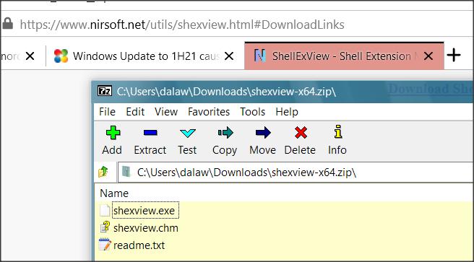This screenshot has height=262, width=474.
Task: Close the Windows Update to 1H21 tab
Action: tap(229, 56)
